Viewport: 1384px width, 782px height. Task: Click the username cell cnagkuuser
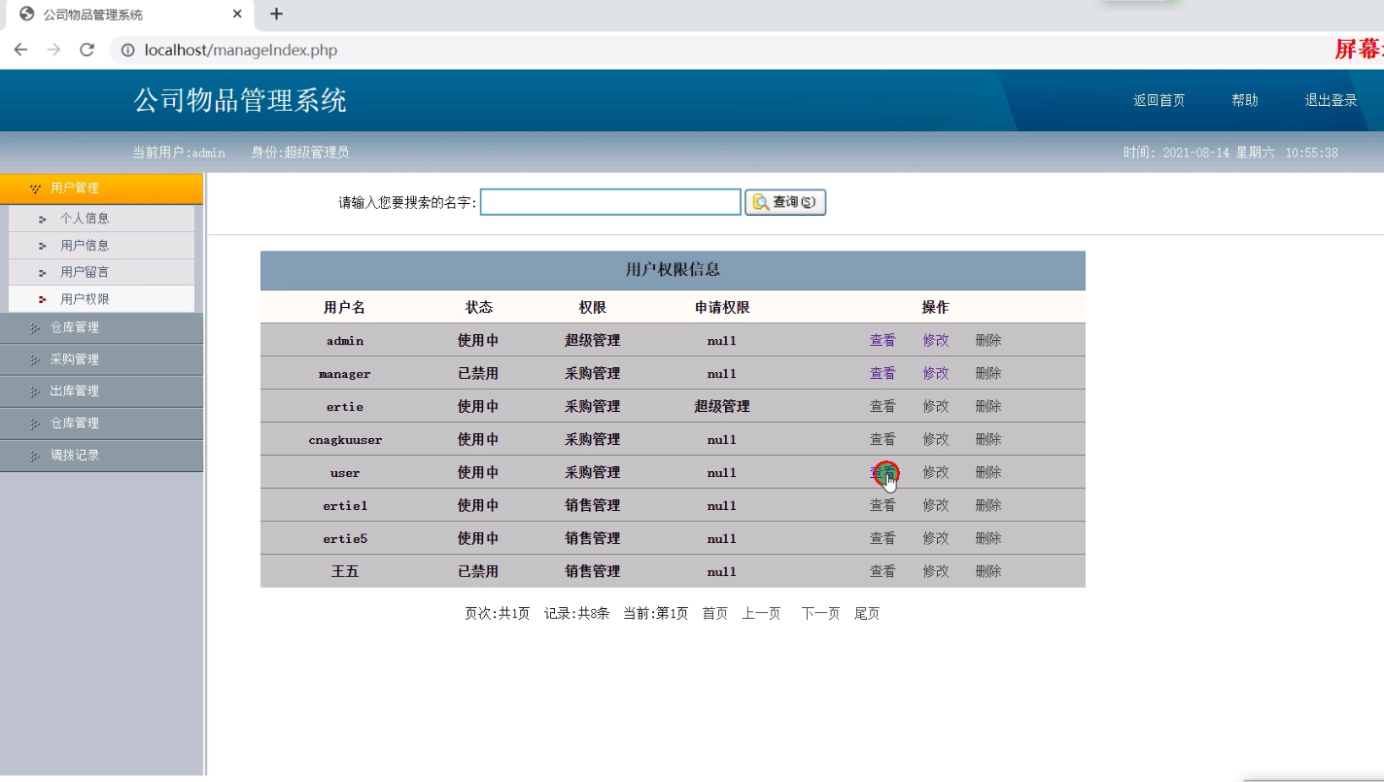tap(345, 440)
